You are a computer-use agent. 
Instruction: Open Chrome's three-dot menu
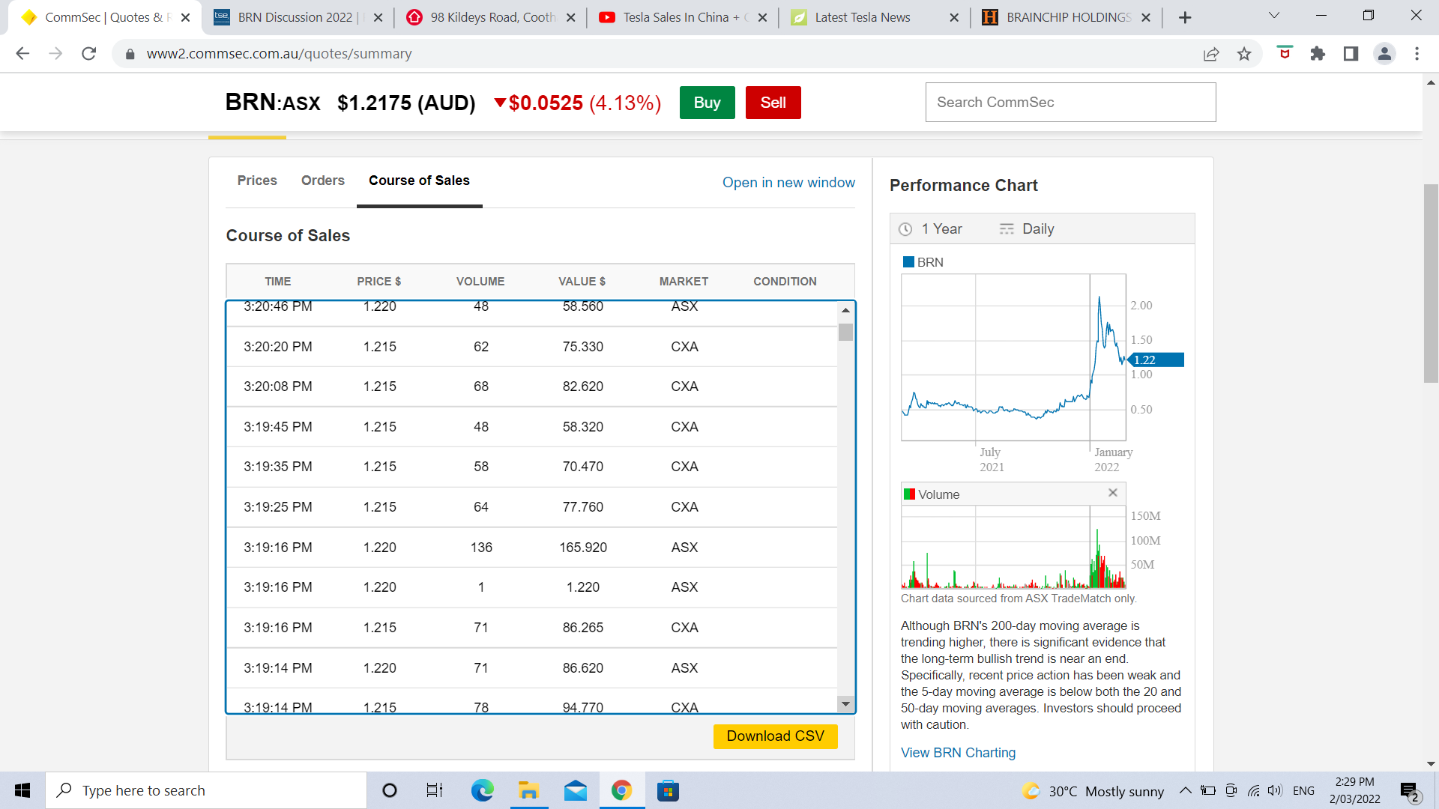[x=1417, y=53]
